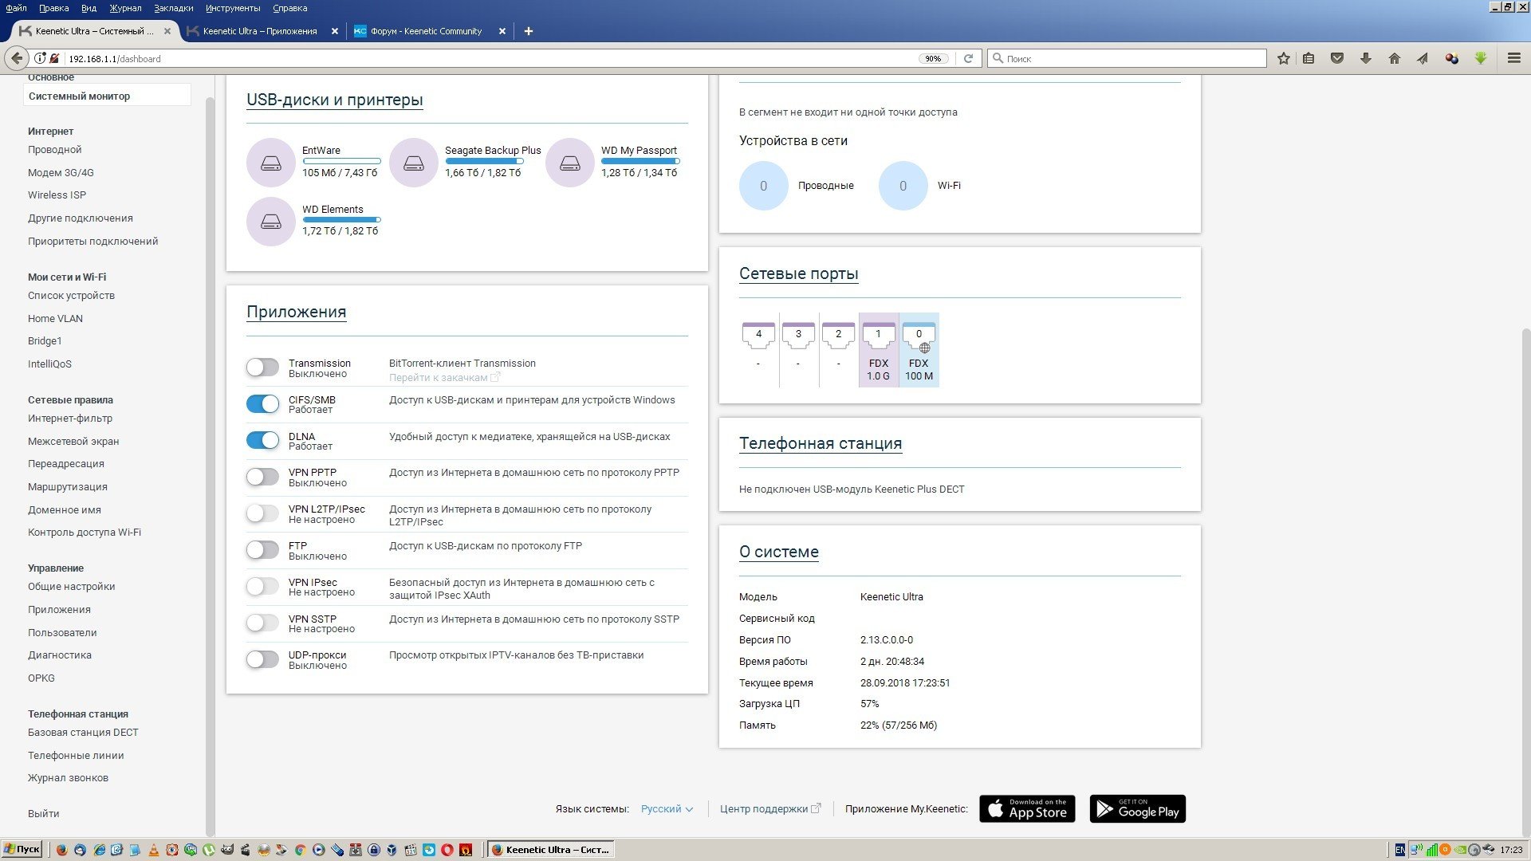This screenshot has height=861, width=1531.
Task: Open the Закладки menu
Action: [173, 8]
